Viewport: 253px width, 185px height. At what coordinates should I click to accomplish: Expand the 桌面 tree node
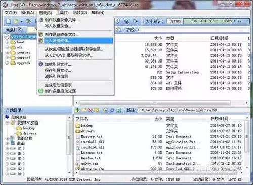tap(7, 144)
